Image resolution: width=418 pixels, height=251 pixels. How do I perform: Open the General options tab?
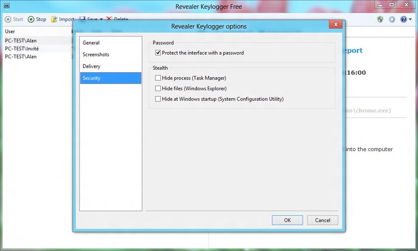pos(111,43)
